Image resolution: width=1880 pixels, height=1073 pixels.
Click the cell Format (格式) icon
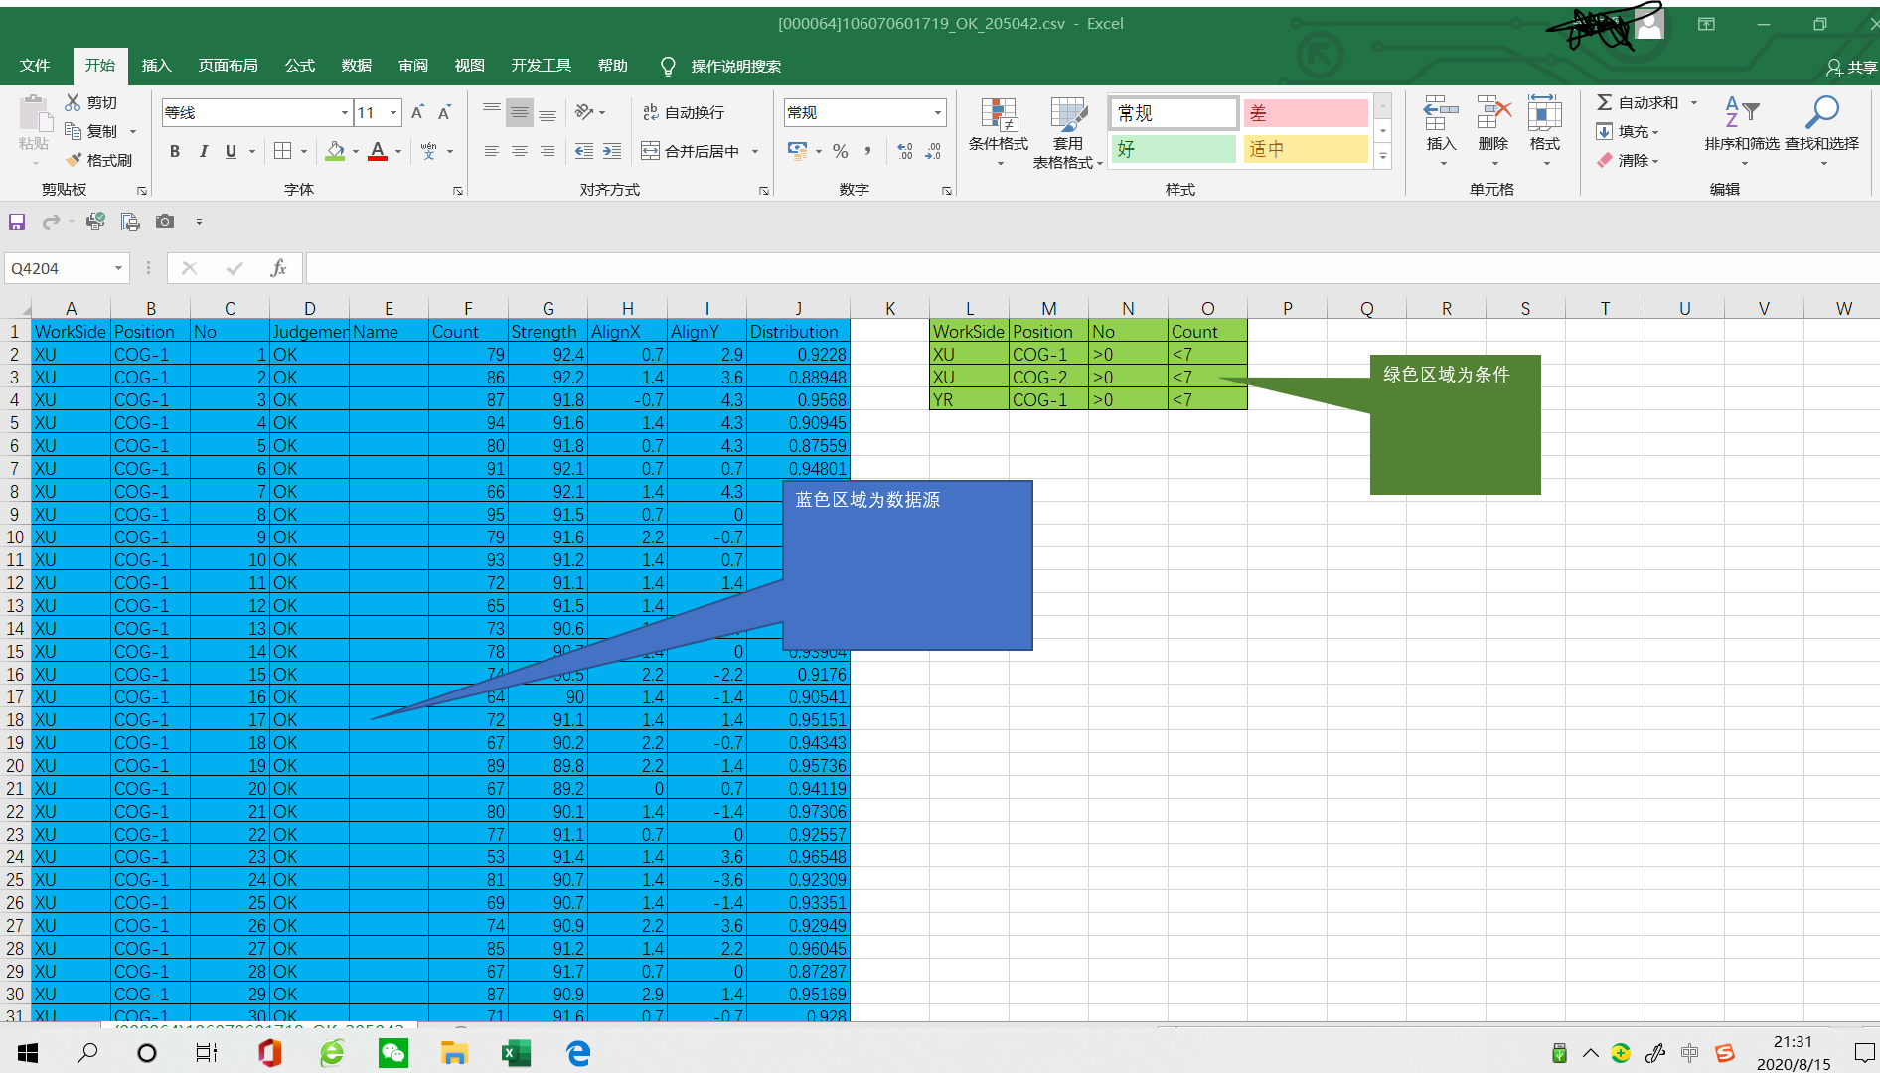1545,114
